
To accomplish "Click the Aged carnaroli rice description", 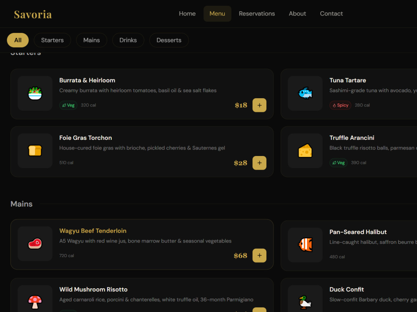I will 156,300.
